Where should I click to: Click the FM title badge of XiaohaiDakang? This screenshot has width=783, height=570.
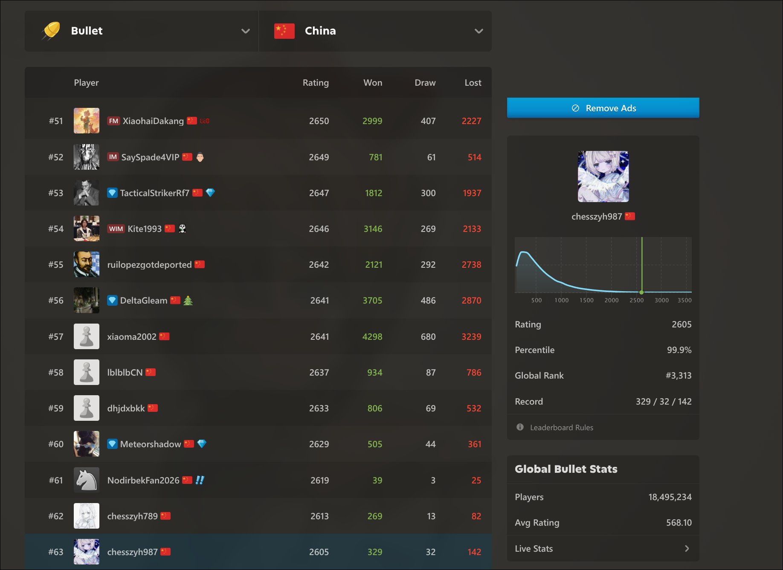tap(113, 121)
